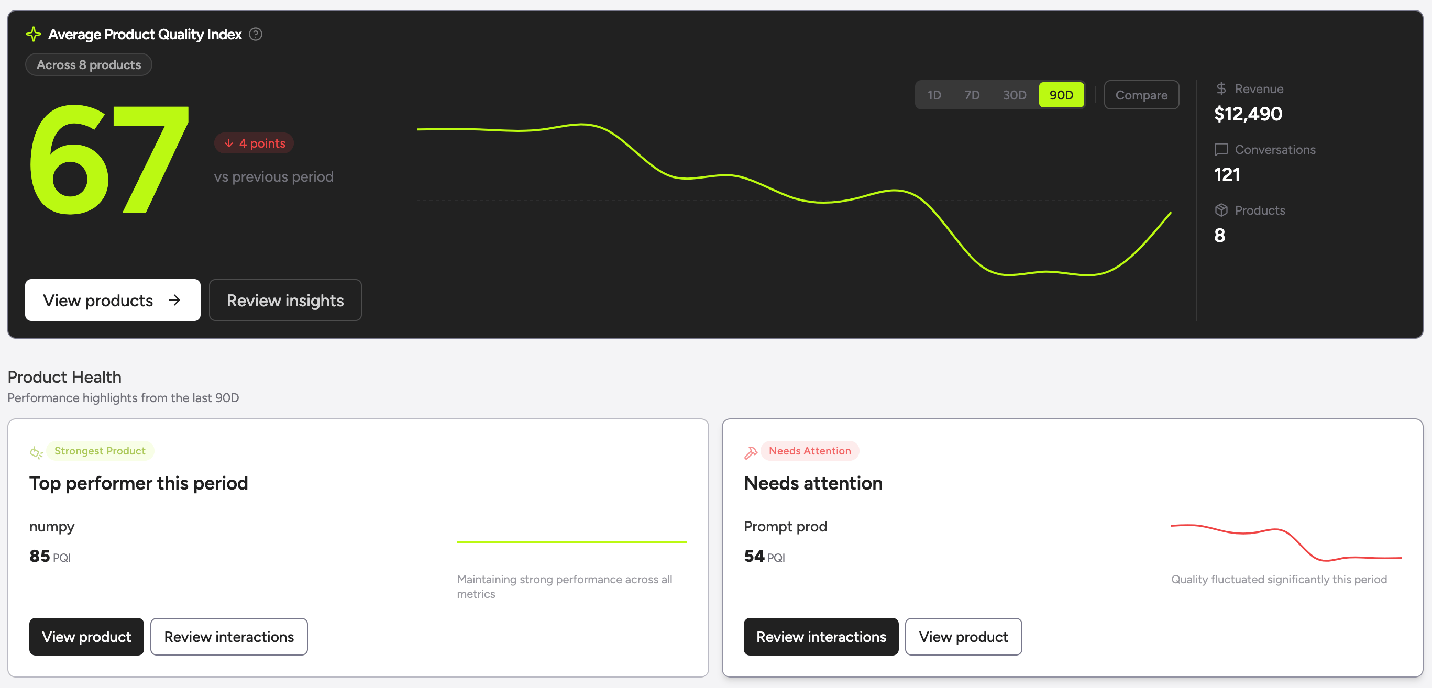Click the Product Health heading
Image resolution: width=1432 pixels, height=688 pixels.
pos(64,377)
